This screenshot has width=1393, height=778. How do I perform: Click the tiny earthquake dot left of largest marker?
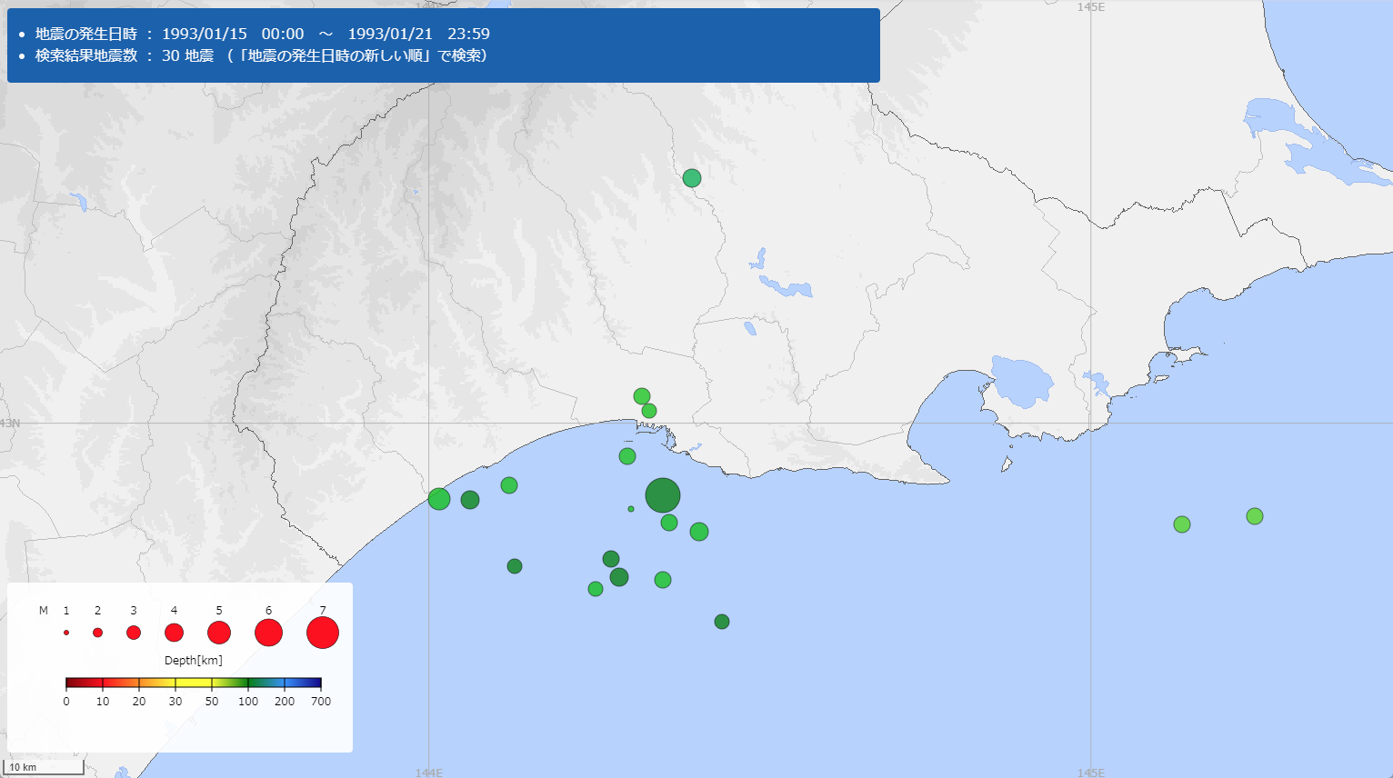pos(631,509)
